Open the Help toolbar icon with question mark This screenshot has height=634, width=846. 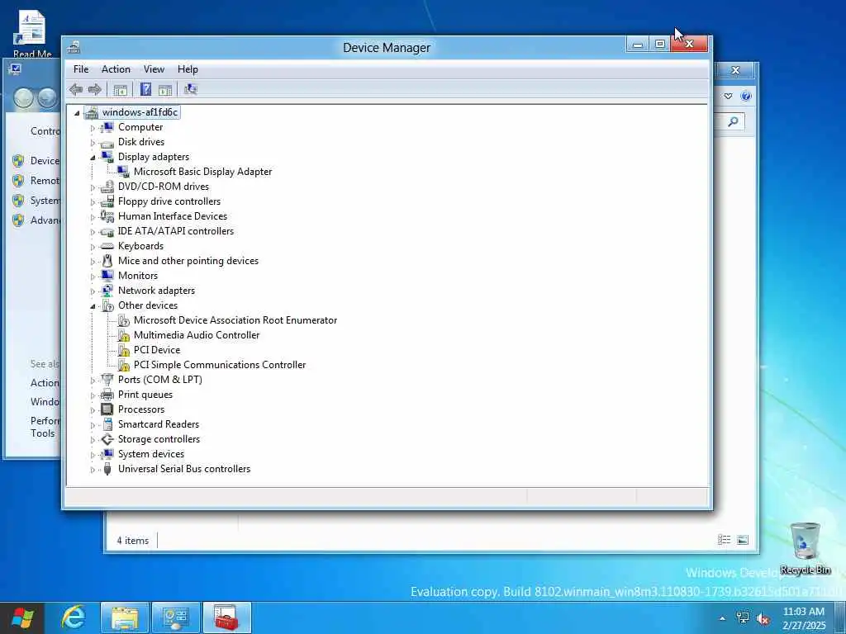tap(145, 89)
